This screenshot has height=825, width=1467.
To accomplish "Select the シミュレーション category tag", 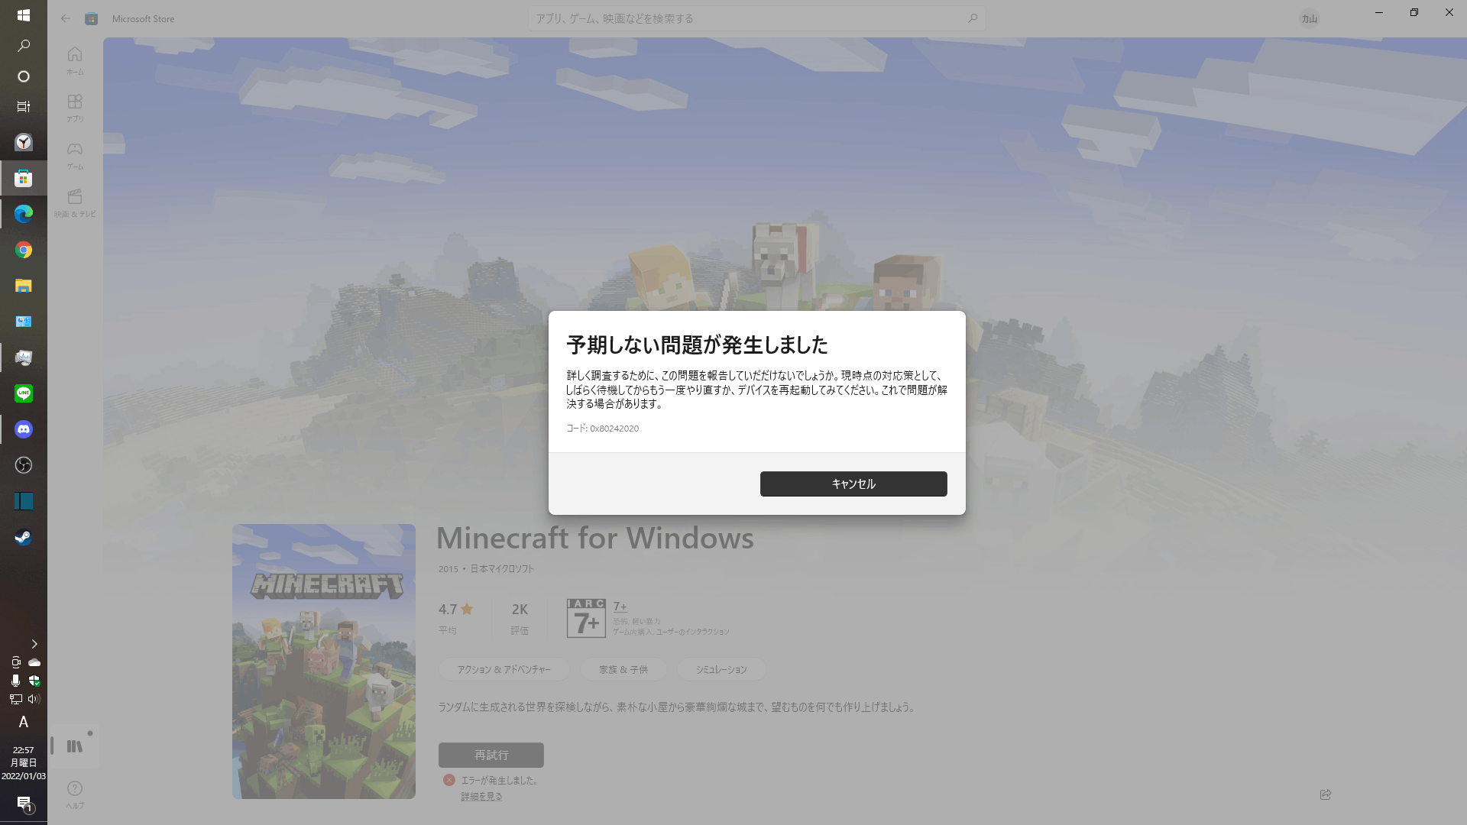I will [721, 669].
